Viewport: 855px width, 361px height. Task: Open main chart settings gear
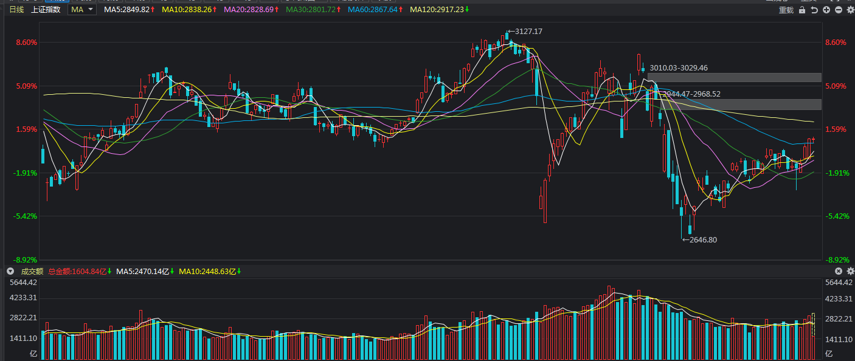[x=850, y=10]
